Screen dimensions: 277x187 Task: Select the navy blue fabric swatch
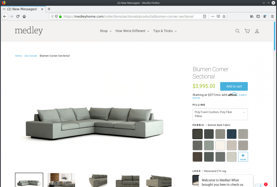click(232, 134)
